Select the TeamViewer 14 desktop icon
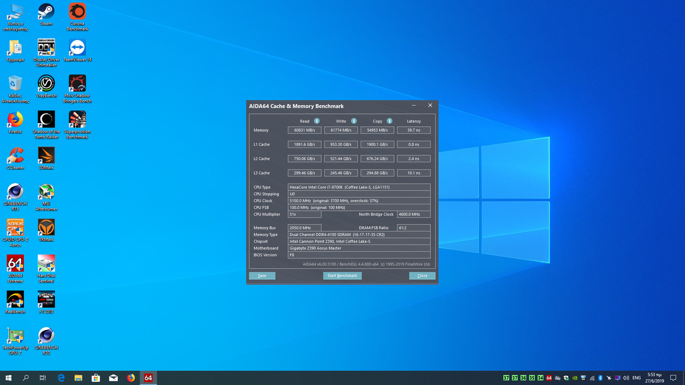Image resolution: width=685 pixels, height=385 pixels. click(x=77, y=50)
